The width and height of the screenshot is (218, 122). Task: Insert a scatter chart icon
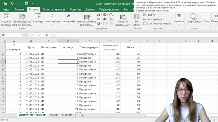pyautogui.click(x=105, y=24)
